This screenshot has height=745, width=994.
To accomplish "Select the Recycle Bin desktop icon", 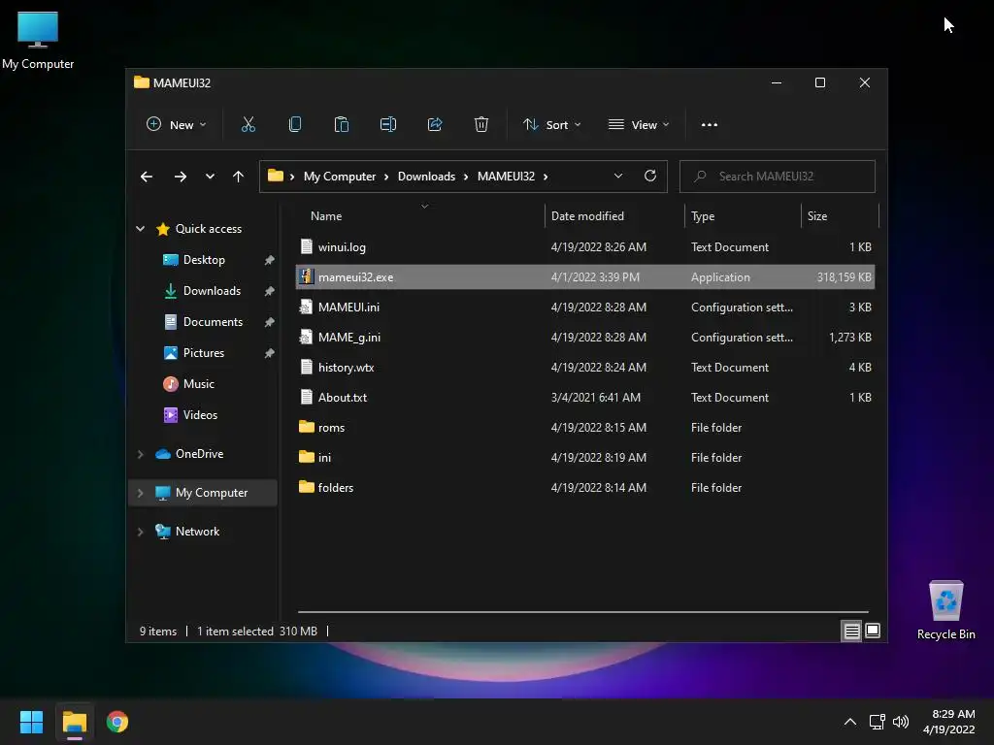I will 945,610.
